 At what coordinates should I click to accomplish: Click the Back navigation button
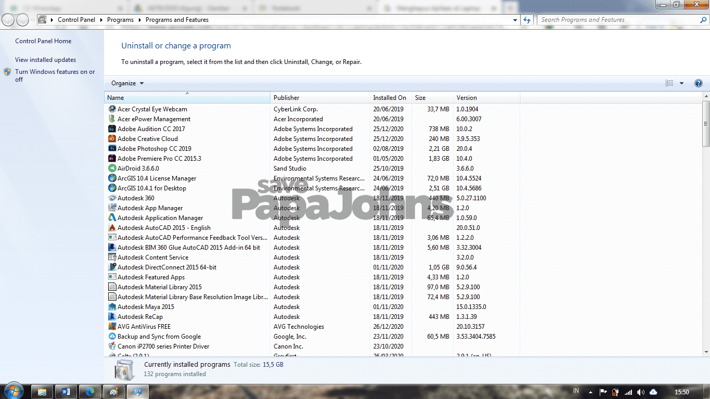click(x=8, y=20)
